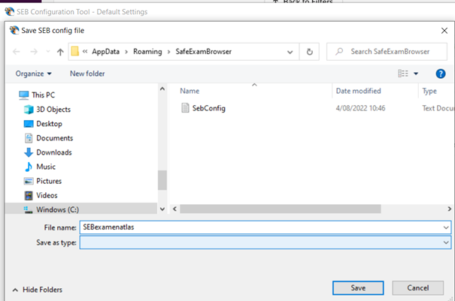
Task: Click the change view layout icon
Action: pos(403,74)
